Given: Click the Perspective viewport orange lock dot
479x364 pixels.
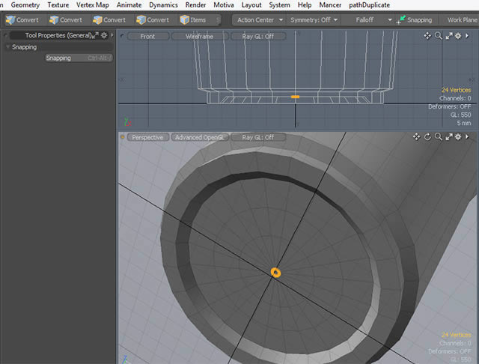Looking at the screenshot, I should tap(122, 137).
